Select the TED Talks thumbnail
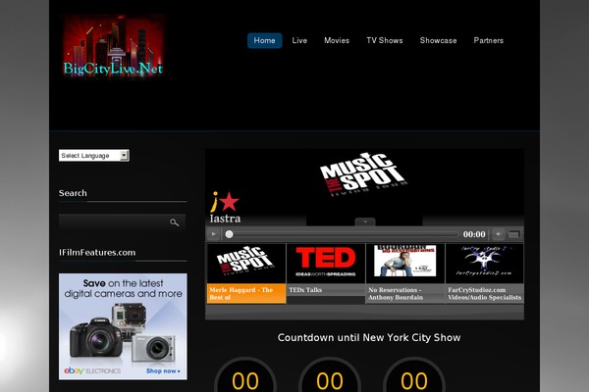 pyautogui.click(x=326, y=264)
